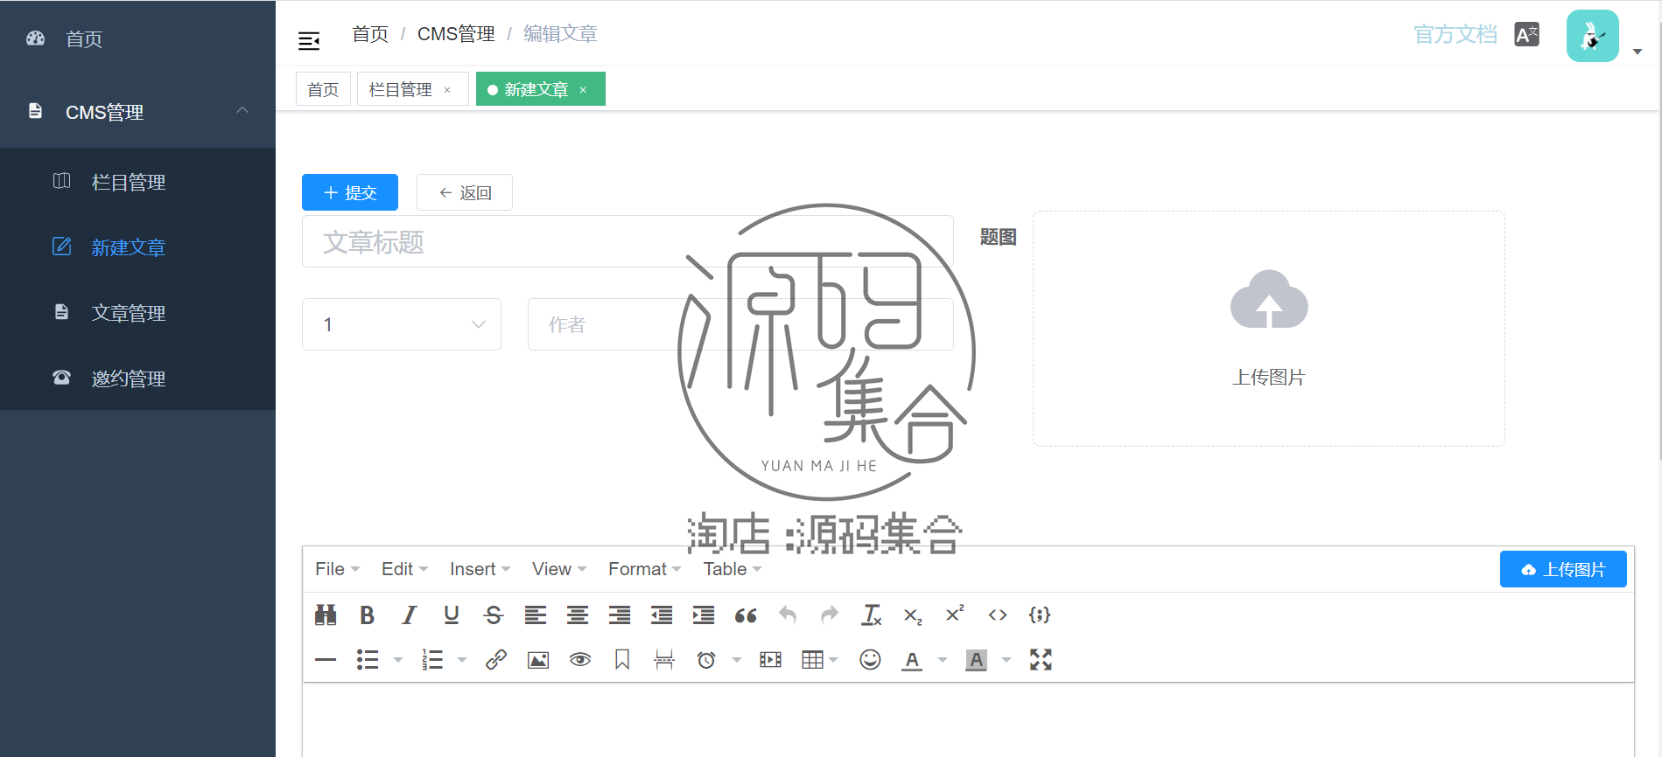Image resolution: width=1662 pixels, height=757 pixels.
Task: Insert a hyperlink
Action: [x=496, y=660]
